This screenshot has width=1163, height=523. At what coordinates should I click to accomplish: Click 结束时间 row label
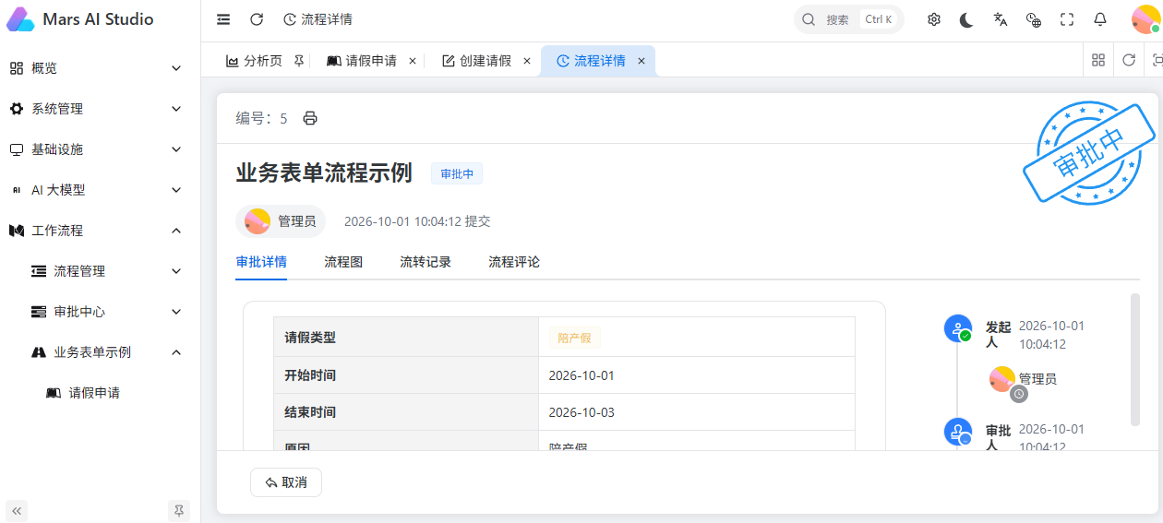[x=310, y=412]
